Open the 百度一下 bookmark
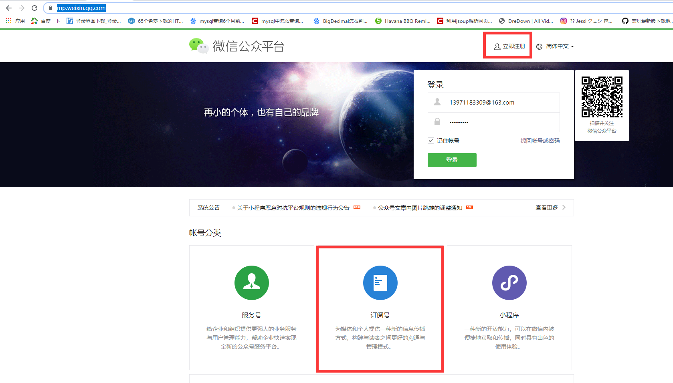Viewport: 673px width, 383px height. click(x=46, y=21)
